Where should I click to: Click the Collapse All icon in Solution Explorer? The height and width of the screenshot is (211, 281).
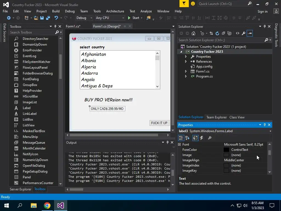pos(223,33)
